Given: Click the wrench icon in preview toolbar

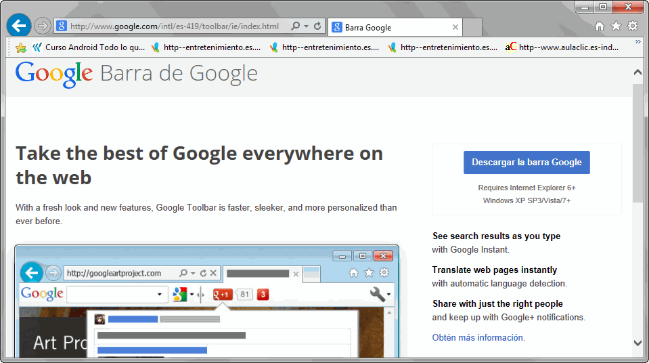Looking at the screenshot, I should pyautogui.click(x=377, y=294).
